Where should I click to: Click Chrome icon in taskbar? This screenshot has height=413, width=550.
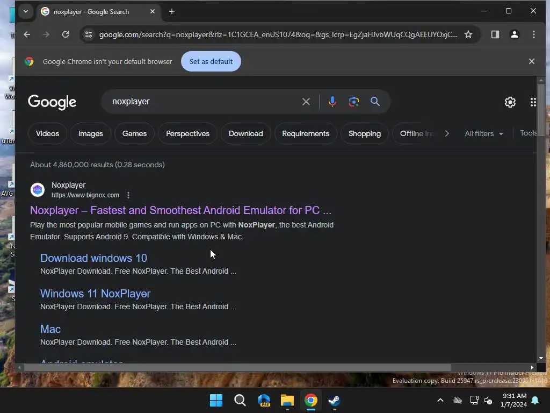click(x=311, y=400)
